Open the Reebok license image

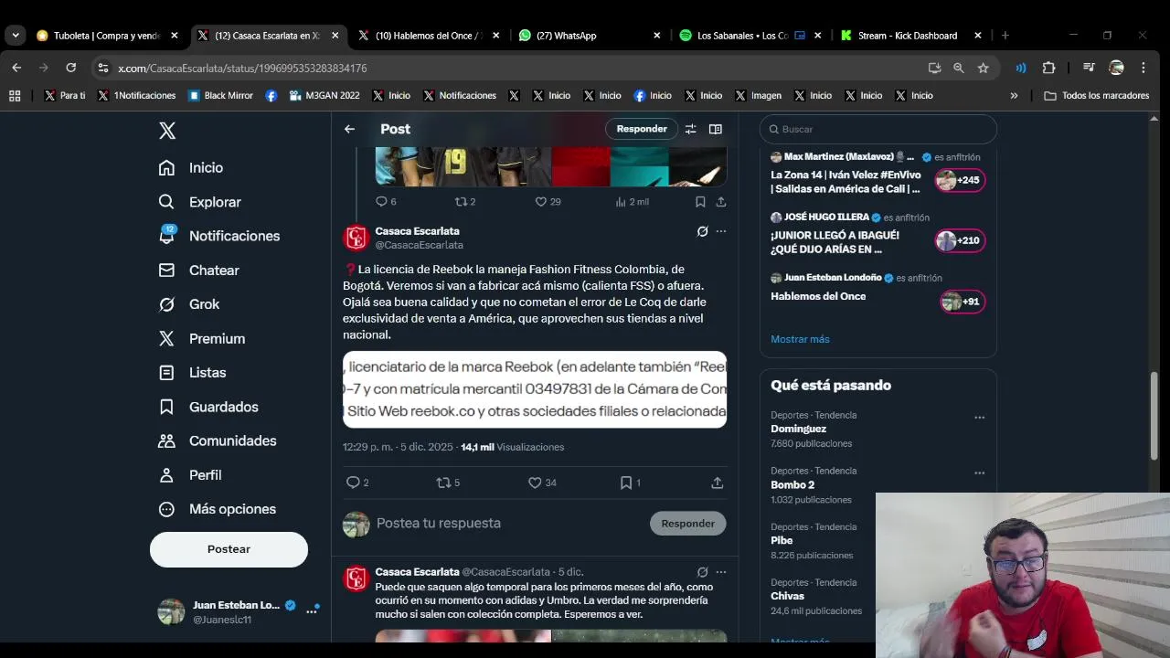535,389
